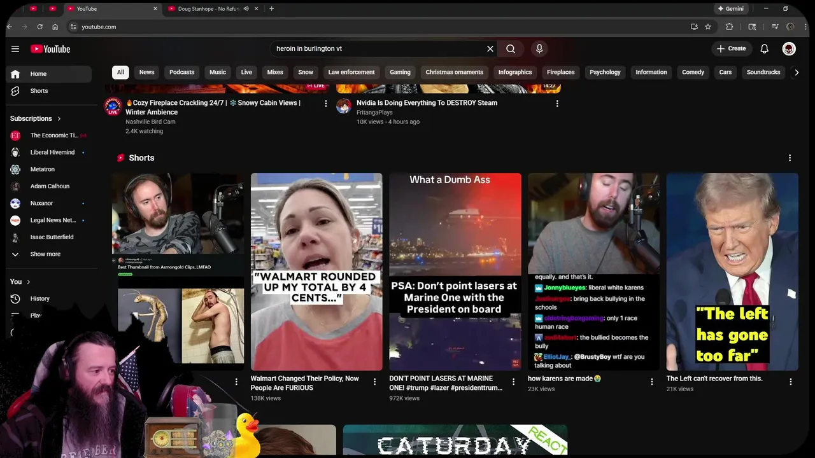Select the Christmas ornaments filter chip
Image resolution: width=815 pixels, height=458 pixels.
(x=454, y=73)
